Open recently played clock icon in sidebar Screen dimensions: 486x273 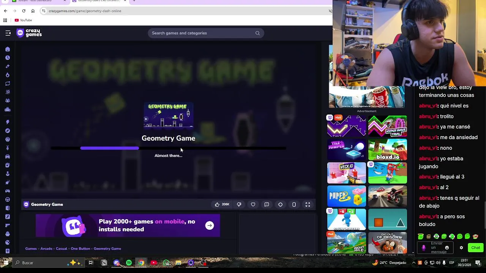point(8,58)
